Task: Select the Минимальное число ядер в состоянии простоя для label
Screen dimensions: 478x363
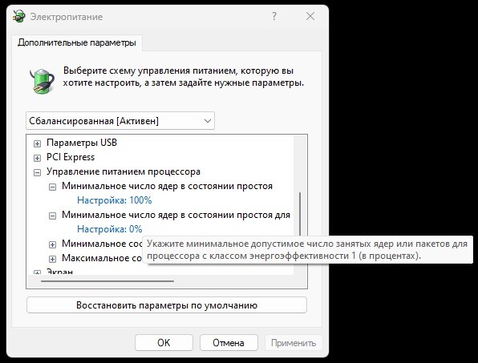Action: [176, 215]
